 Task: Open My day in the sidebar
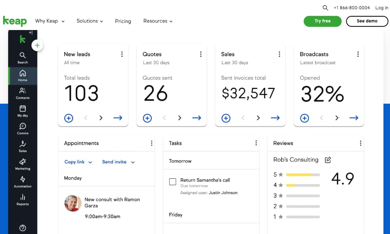click(x=23, y=111)
